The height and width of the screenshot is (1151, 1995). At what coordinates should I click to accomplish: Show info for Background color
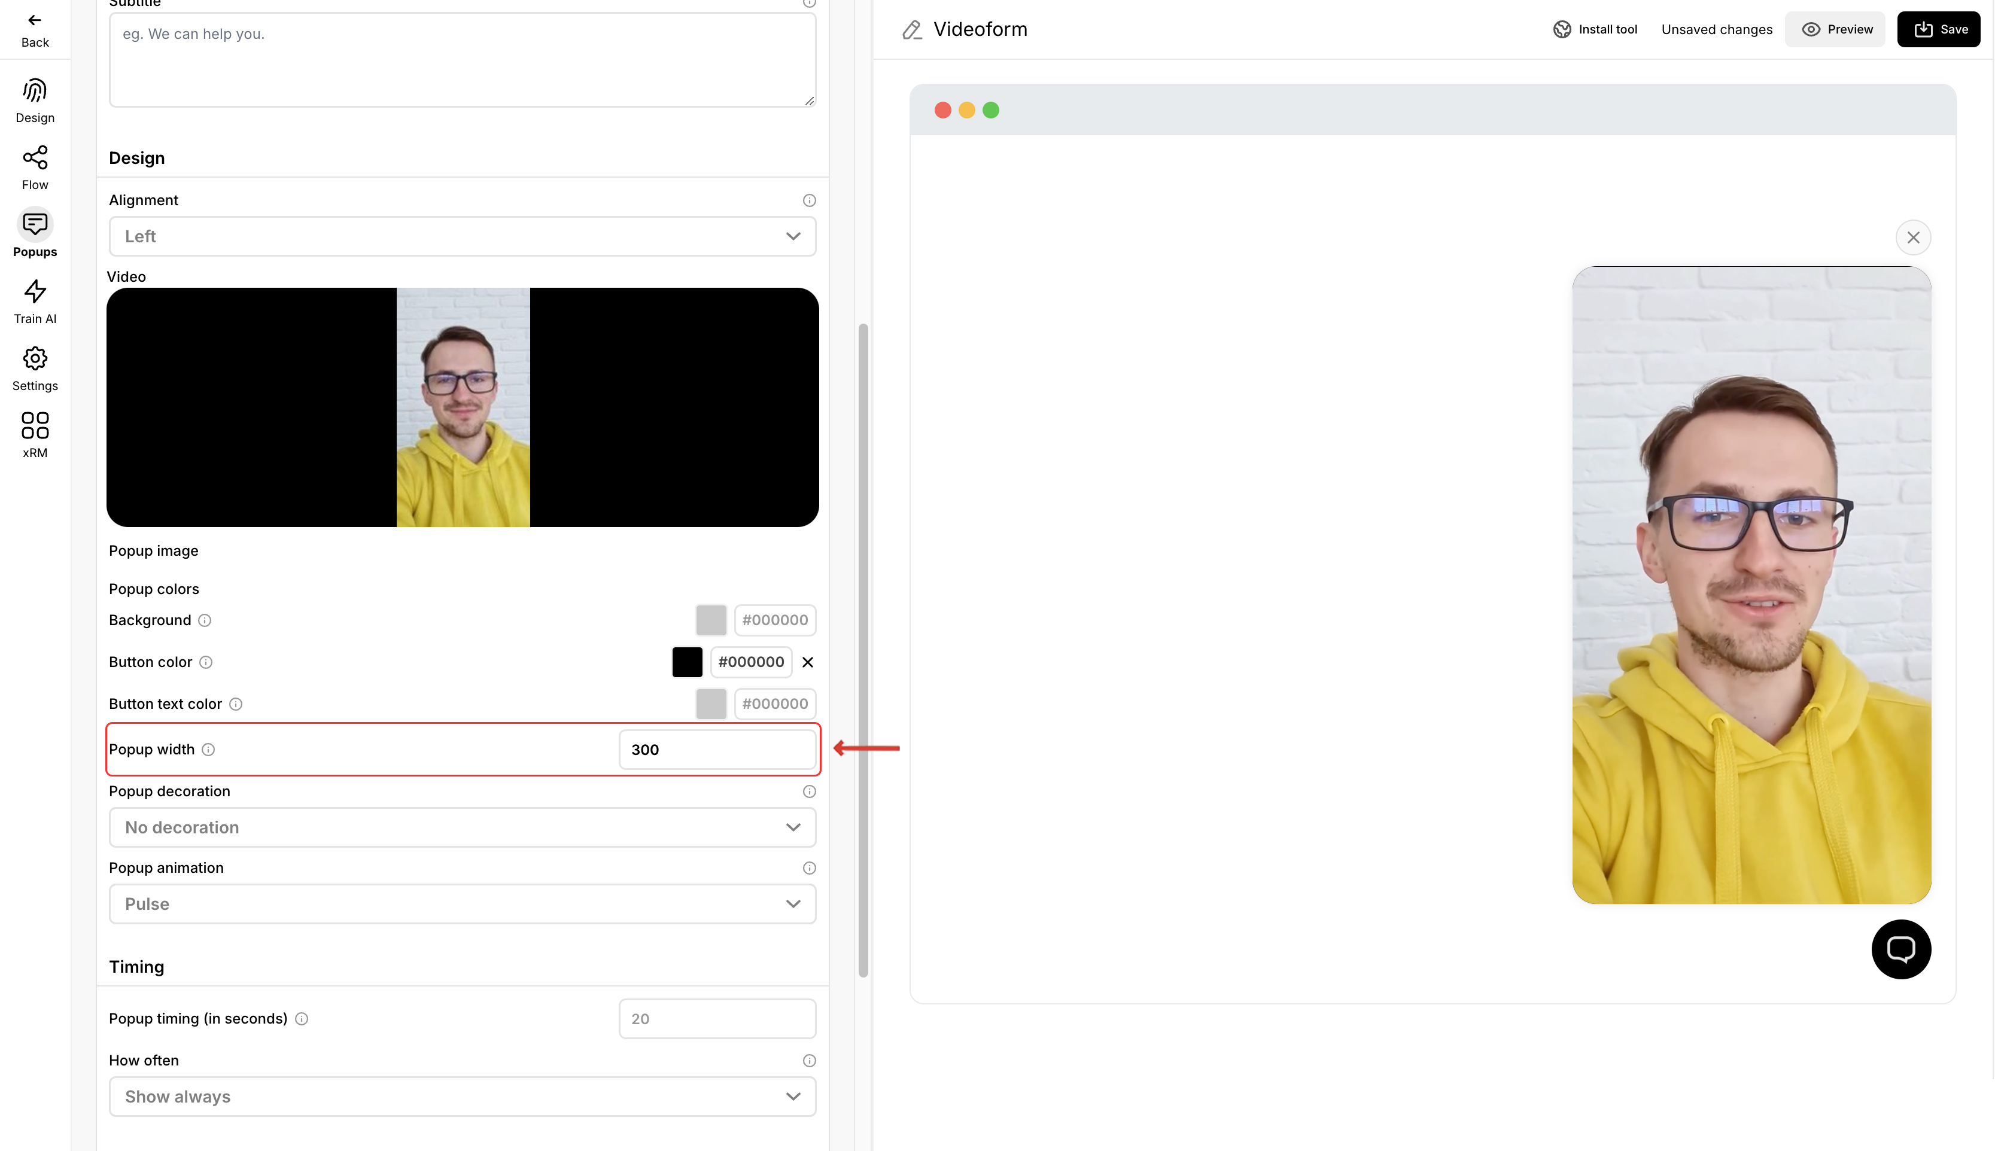(205, 620)
